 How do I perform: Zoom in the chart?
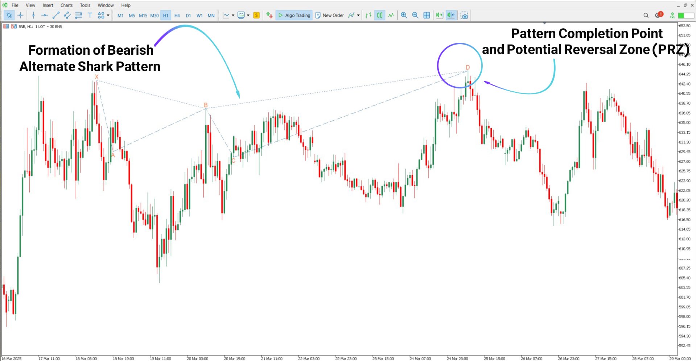pyautogui.click(x=404, y=15)
